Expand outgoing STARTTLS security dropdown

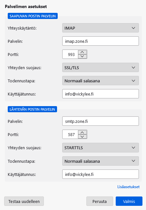[x=100, y=148]
